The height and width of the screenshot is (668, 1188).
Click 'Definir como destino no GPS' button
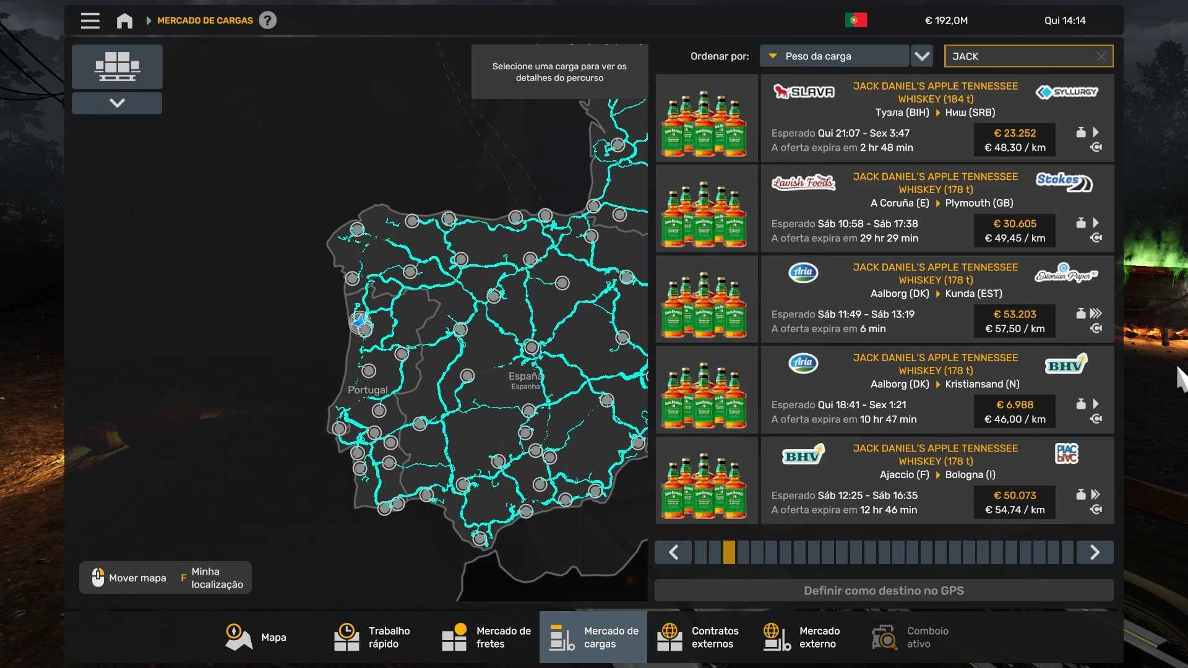(884, 590)
